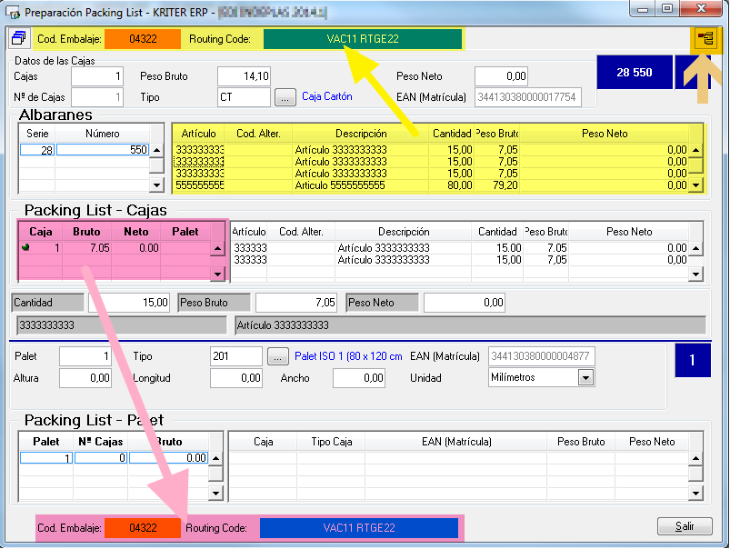Click the Serie column header in Albaranes

37,134
